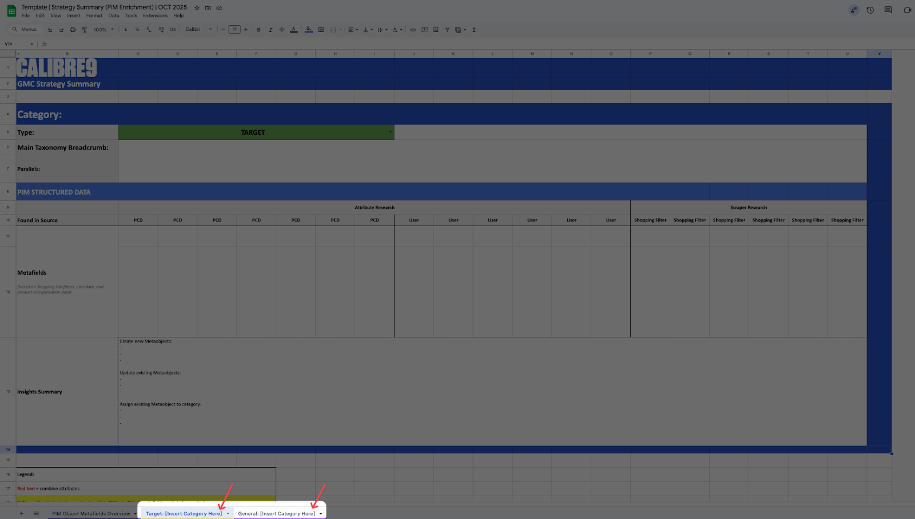Open the Functions sigma icon

[x=474, y=30]
